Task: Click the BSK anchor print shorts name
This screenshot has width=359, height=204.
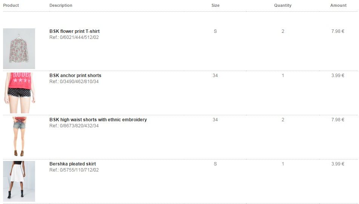Action: tap(75, 76)
